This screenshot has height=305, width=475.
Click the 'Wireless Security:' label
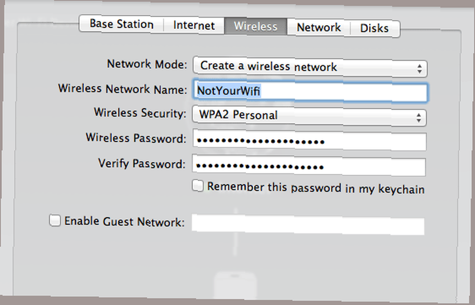[140, 113]
